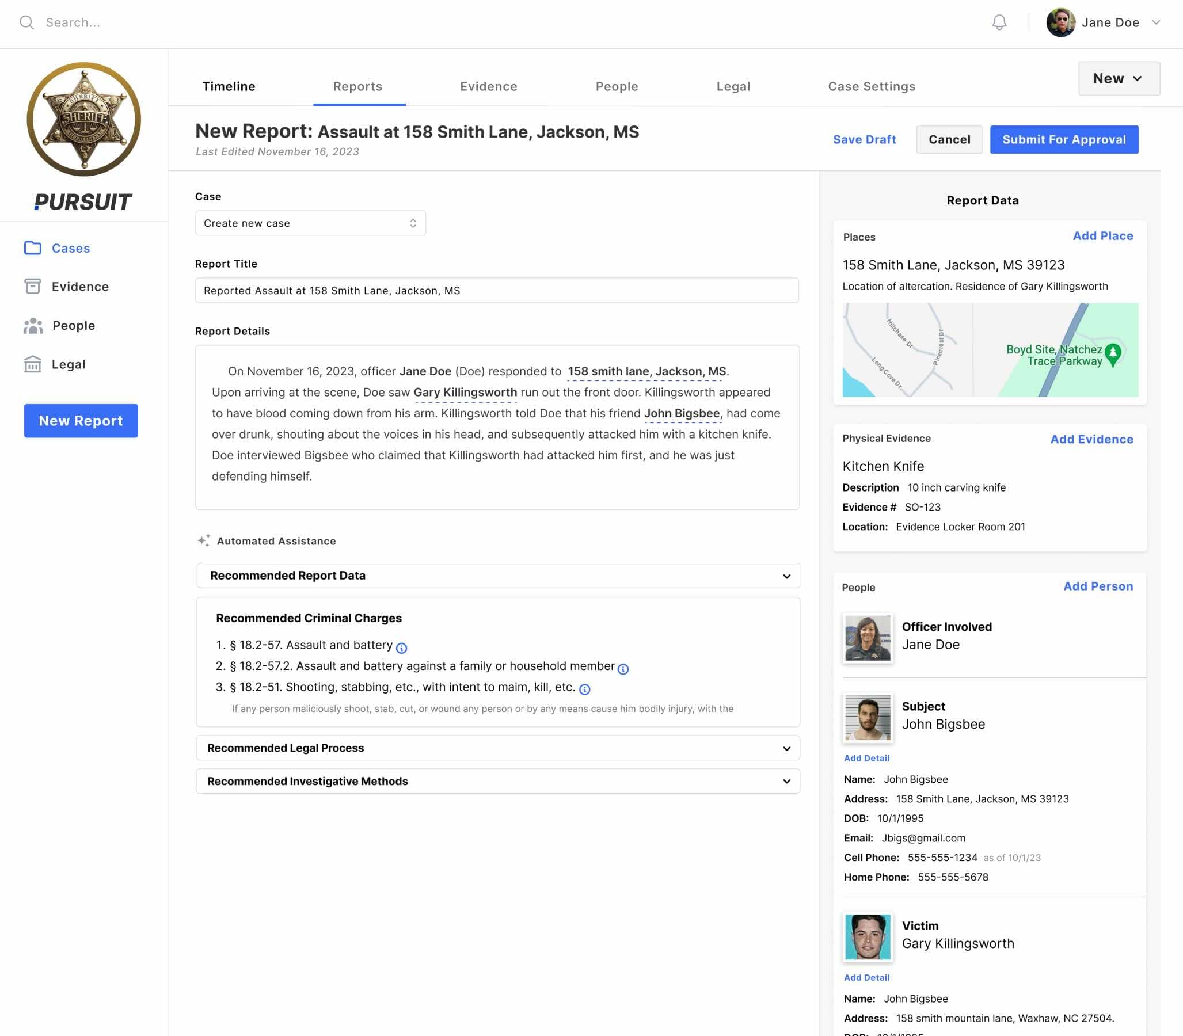
Task: Open Legal via courthouse icon
Action: click(x=33, y=364)
